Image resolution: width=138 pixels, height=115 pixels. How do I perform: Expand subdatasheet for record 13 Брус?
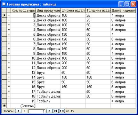click(9, 72)
